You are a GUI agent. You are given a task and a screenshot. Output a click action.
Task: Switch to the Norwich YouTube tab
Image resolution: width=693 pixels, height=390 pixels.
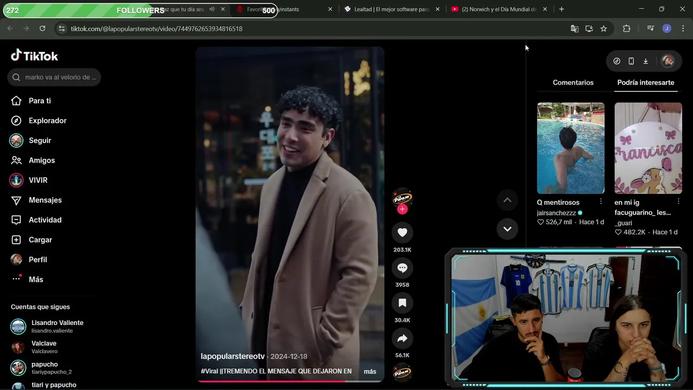pos(499,9)
